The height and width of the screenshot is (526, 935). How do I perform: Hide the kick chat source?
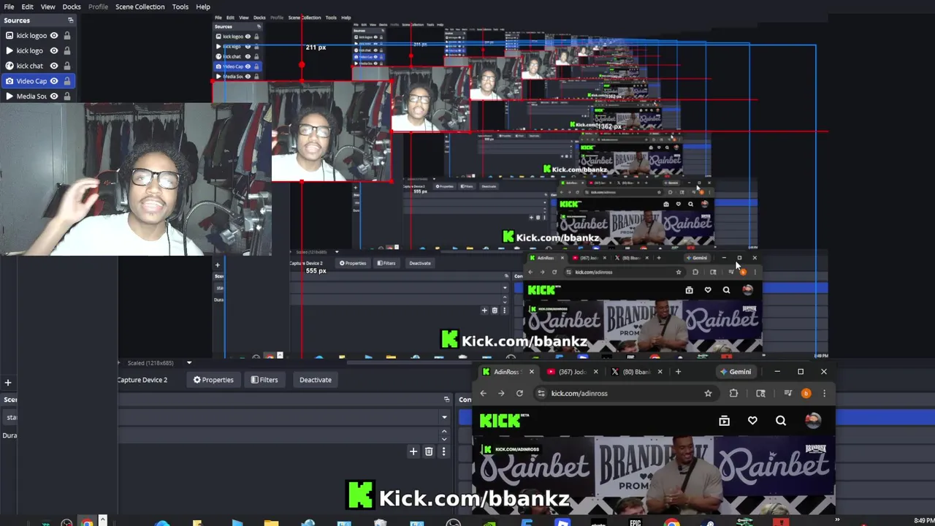[53, 66]
